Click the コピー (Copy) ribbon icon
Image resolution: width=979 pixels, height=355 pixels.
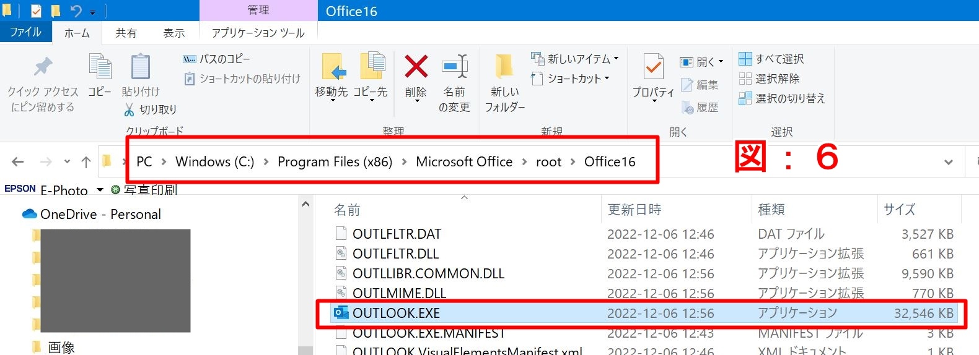tap(100, 67)
